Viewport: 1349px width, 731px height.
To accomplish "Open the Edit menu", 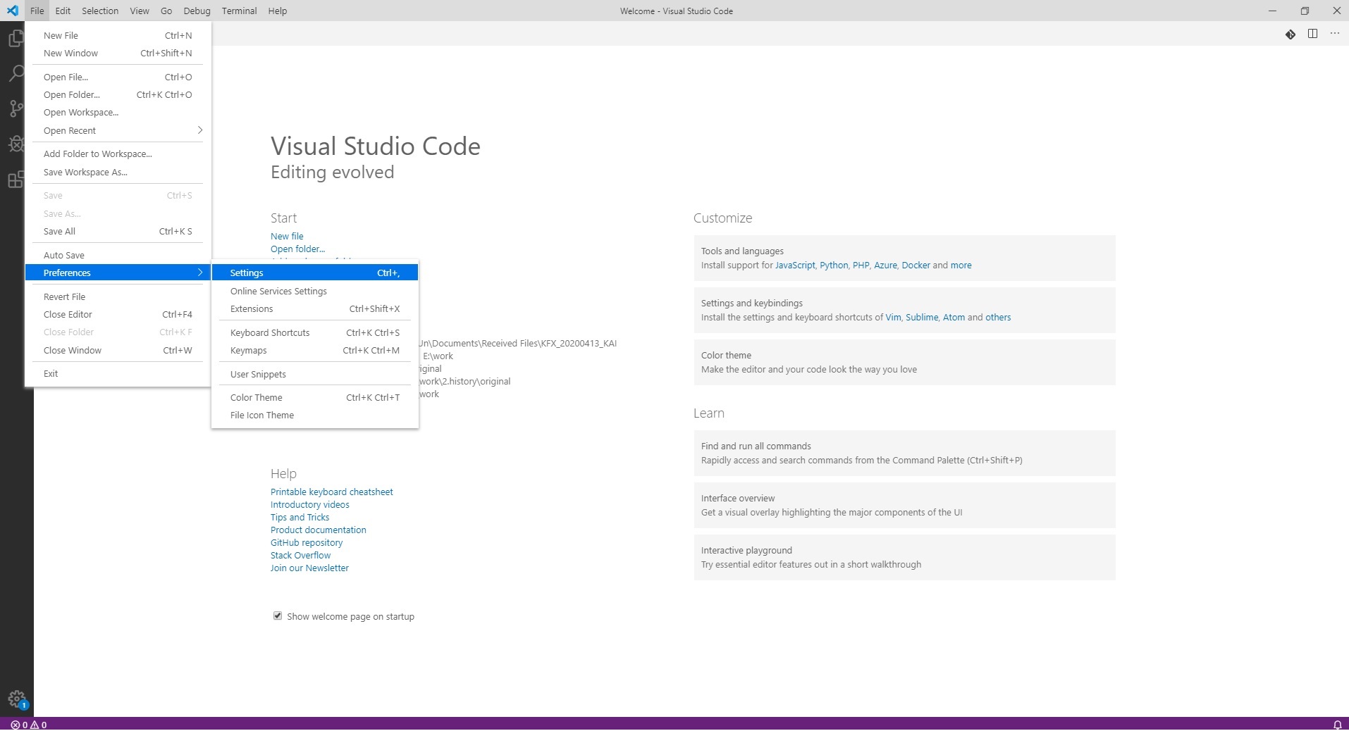I will (63, 11).
